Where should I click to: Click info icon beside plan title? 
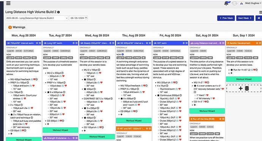point(58,12)
